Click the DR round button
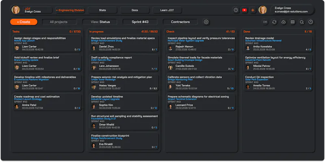Viewport: 325px width, 162px height. click(x=265, y=22)
